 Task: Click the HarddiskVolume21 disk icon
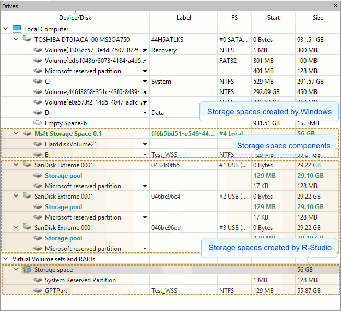(x=38, y=144)
